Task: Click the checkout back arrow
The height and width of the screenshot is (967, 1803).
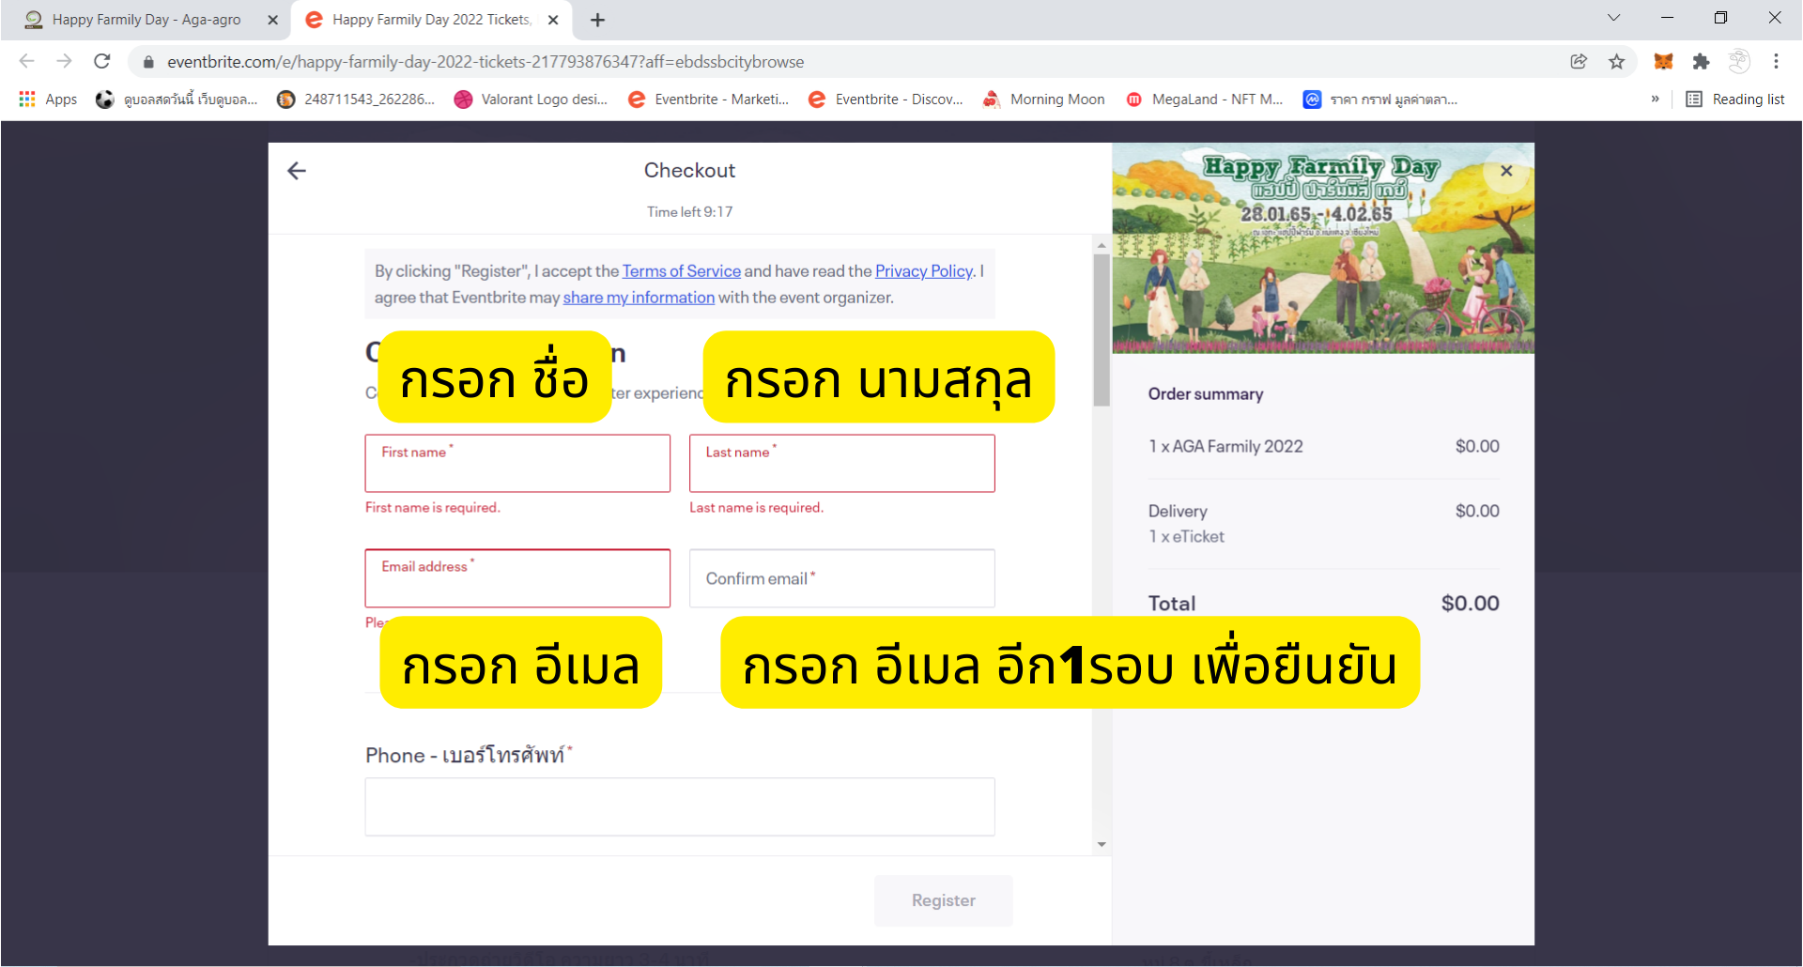Action: coord(297,171)
